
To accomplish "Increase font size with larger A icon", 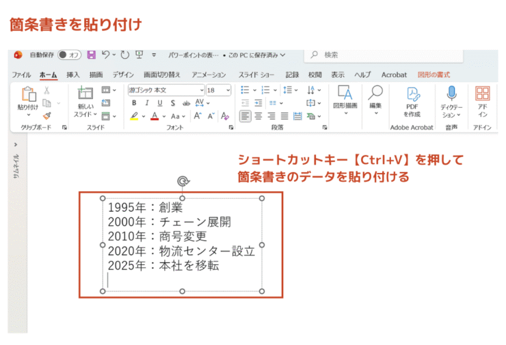I will (x=198, y=115).
